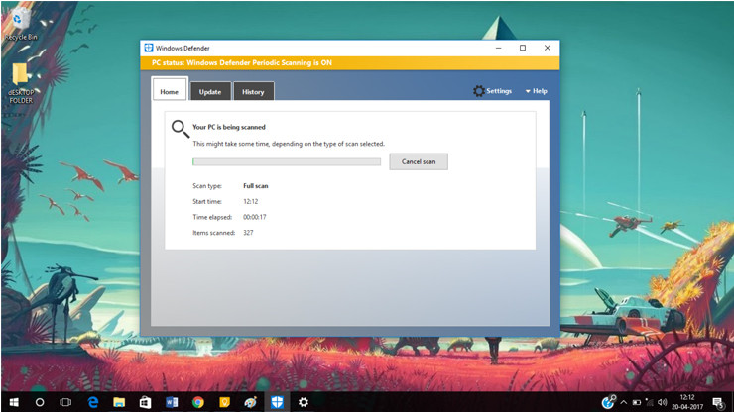Switch to the History tab

[x=253, y=91]
